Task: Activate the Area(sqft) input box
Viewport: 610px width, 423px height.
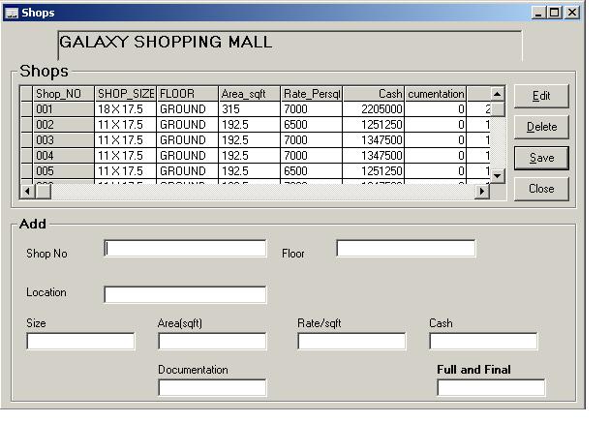Action: (212, 342)
